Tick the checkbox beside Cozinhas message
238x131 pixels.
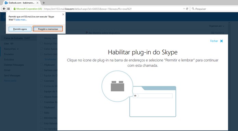(41, 102)
